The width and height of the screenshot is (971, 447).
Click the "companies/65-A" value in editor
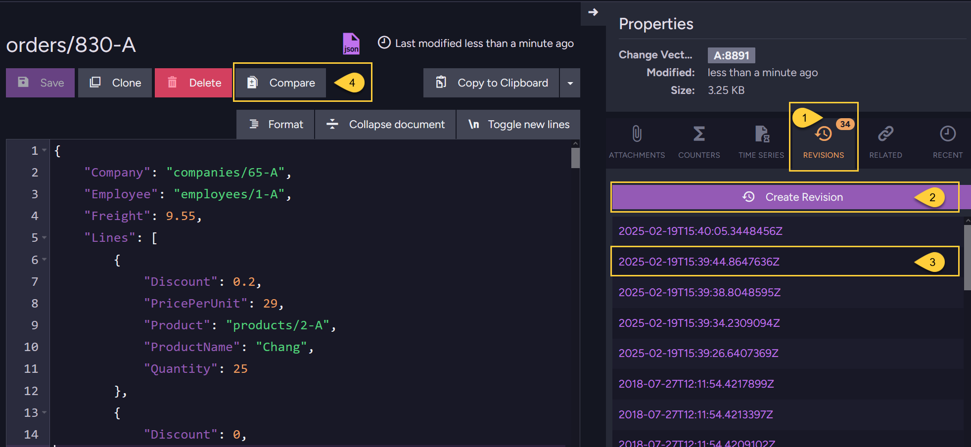point(225,172)
